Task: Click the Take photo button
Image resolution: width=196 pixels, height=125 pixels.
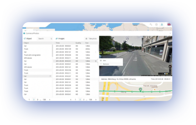Action: coord(93,39)
